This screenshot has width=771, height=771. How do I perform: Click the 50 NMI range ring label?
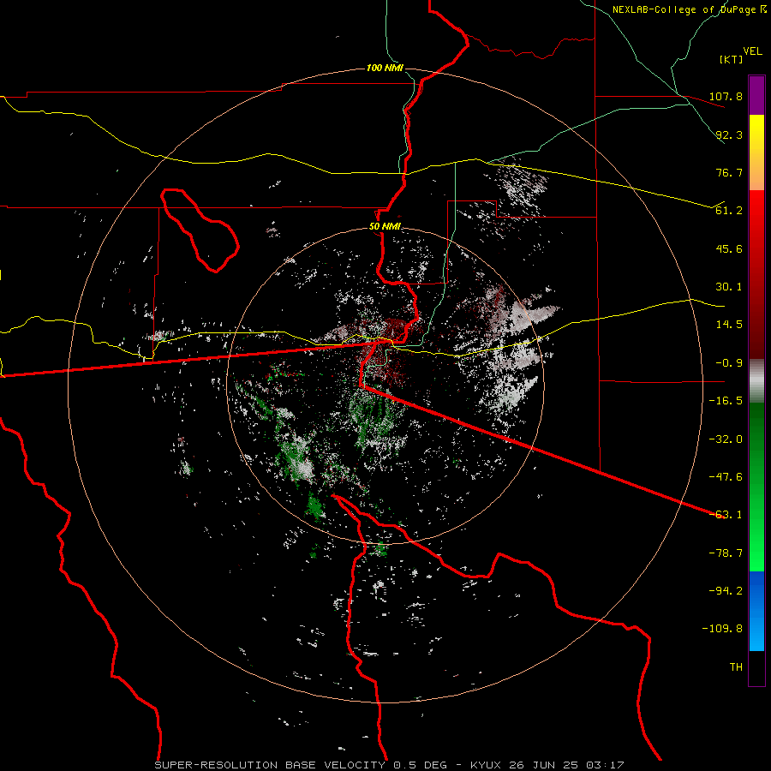[385, 227]
